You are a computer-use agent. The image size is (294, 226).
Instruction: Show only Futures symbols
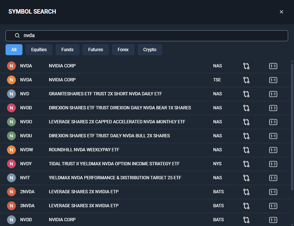pos(96,50)
